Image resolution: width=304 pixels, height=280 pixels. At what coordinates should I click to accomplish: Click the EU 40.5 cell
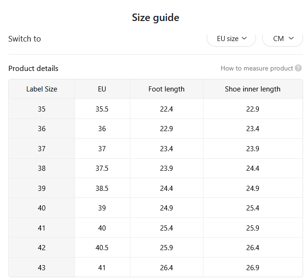[x=102, y=247]
